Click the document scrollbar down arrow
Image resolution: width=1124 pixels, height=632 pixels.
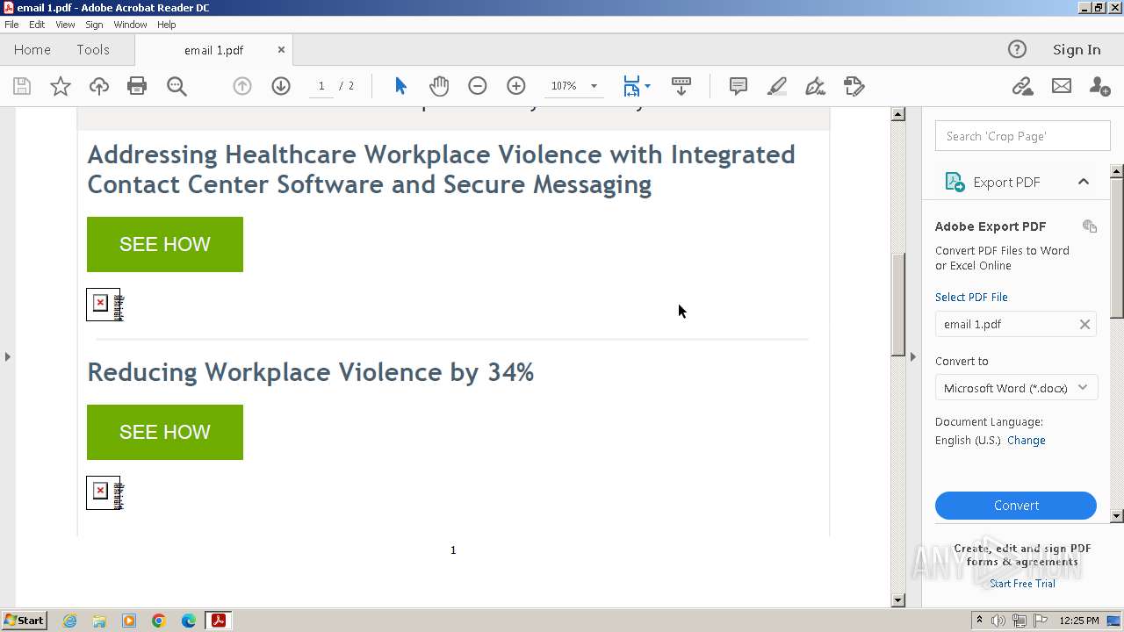click(898, 600)
